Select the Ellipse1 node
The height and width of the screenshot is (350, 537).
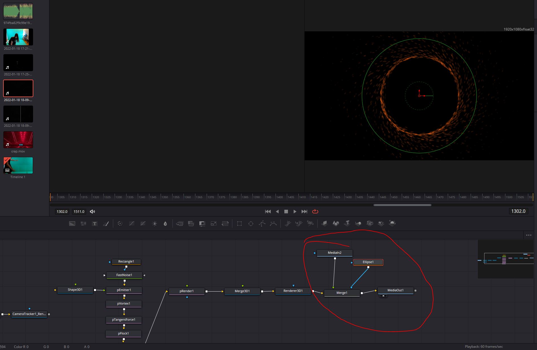pos(368,262)
